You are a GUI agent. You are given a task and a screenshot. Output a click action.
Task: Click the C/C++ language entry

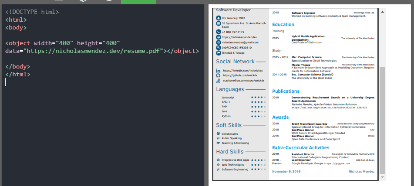pos(226,102)
